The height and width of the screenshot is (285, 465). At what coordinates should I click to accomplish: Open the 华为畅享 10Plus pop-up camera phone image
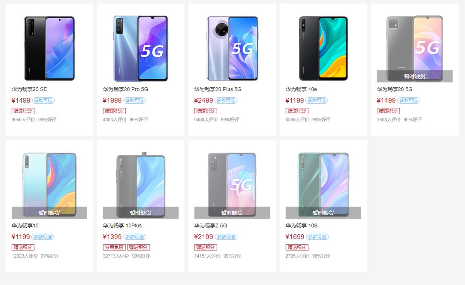pyautogui.click(x=141, y=185)
